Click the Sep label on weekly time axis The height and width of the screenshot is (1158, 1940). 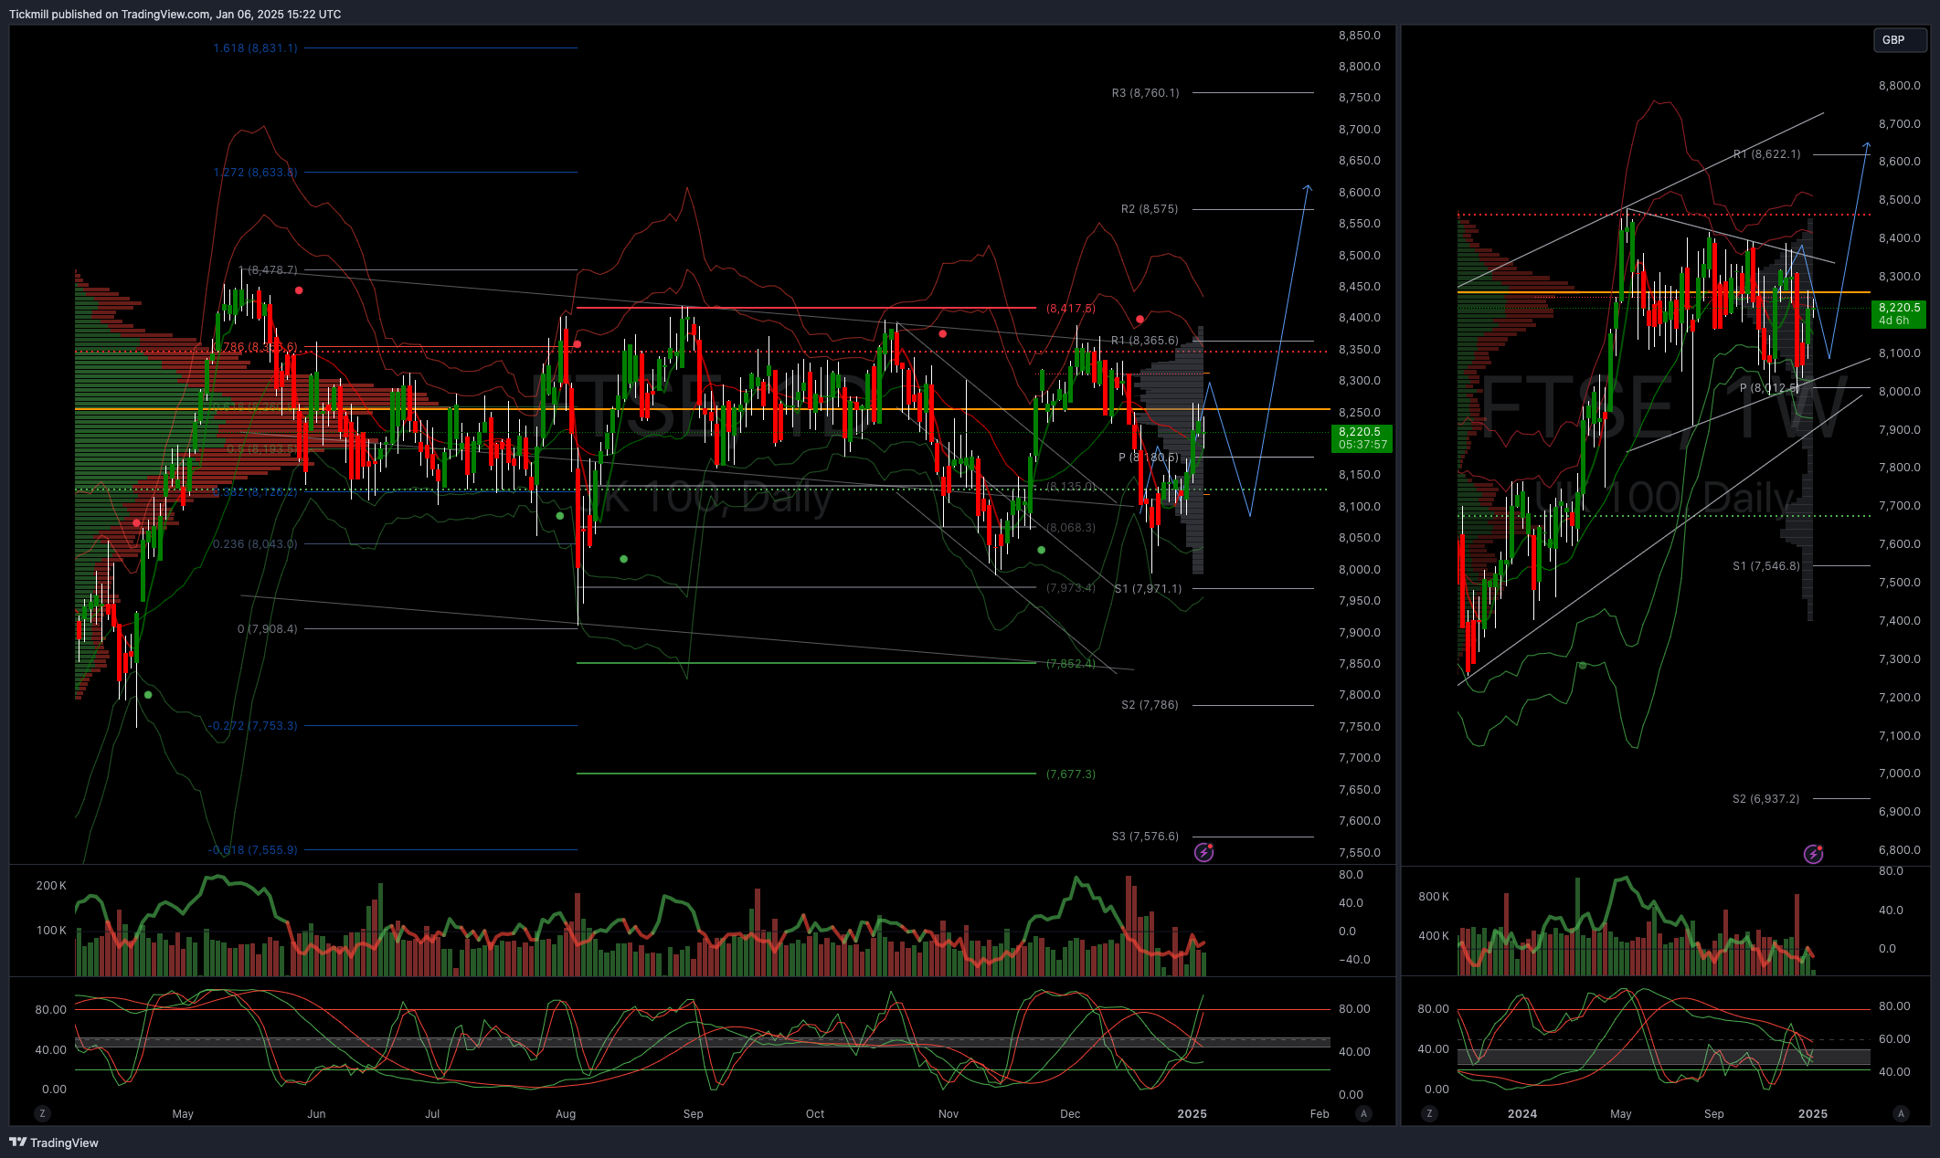[1714, 1113]
